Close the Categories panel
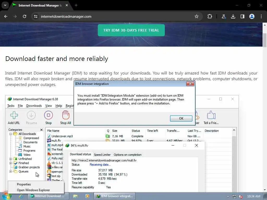 pos(41,130)
